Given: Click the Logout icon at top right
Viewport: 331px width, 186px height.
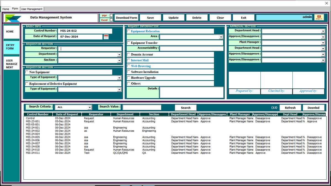Looking at the screenshot, I should 319,17.
